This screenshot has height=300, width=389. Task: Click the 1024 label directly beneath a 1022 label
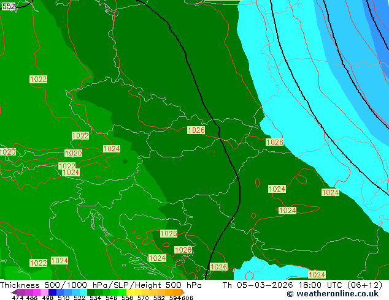[71, 173]
